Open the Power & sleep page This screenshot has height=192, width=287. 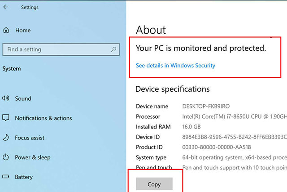click(33, 157)
